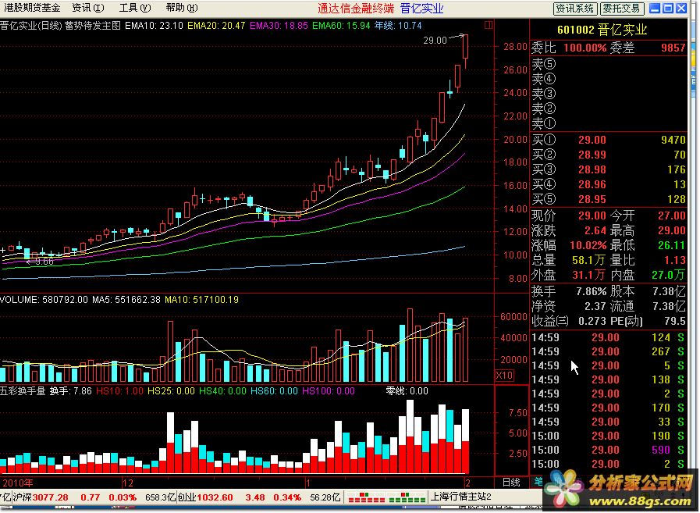
Task: Select the 买② 28.99 bid row
Action: pos(609,155)
